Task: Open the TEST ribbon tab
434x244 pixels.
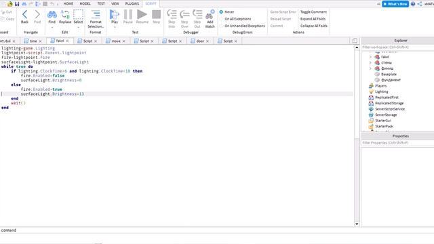Action: (x=101, y=3)
